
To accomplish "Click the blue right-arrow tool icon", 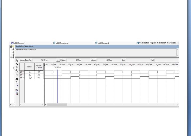I will tap(17, 86).
